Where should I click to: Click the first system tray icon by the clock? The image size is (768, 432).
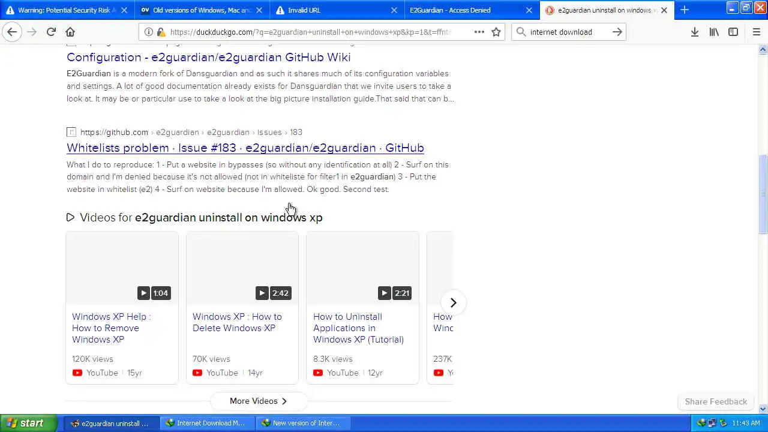701,423
